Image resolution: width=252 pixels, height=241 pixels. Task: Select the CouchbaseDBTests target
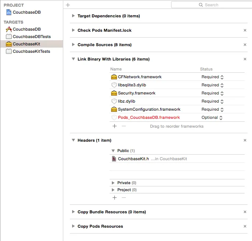tap(31, 37)
